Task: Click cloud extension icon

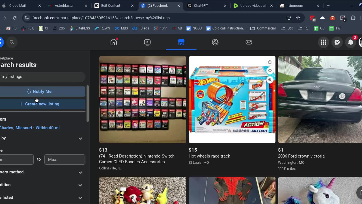Action: tap(322, 18)
